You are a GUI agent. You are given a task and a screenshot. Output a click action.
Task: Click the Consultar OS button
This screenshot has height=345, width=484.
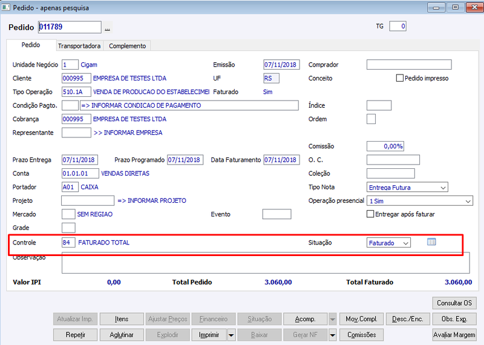pos(454,303)
